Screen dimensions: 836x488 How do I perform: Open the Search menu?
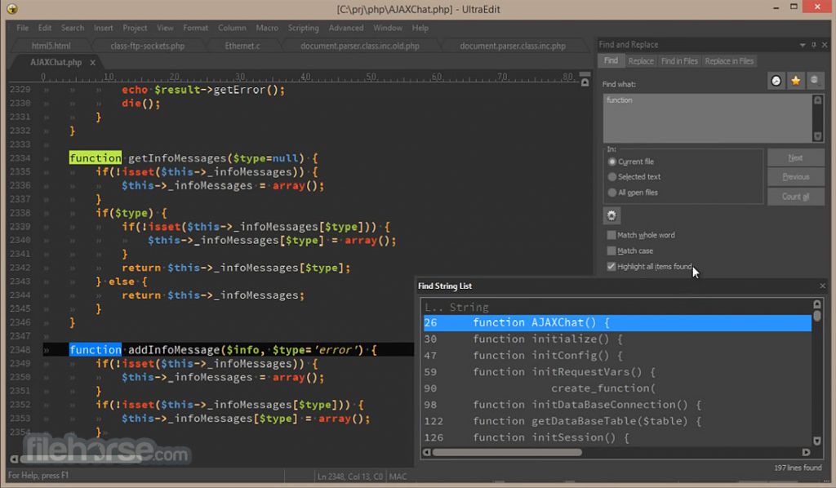[x=73, y=28]
